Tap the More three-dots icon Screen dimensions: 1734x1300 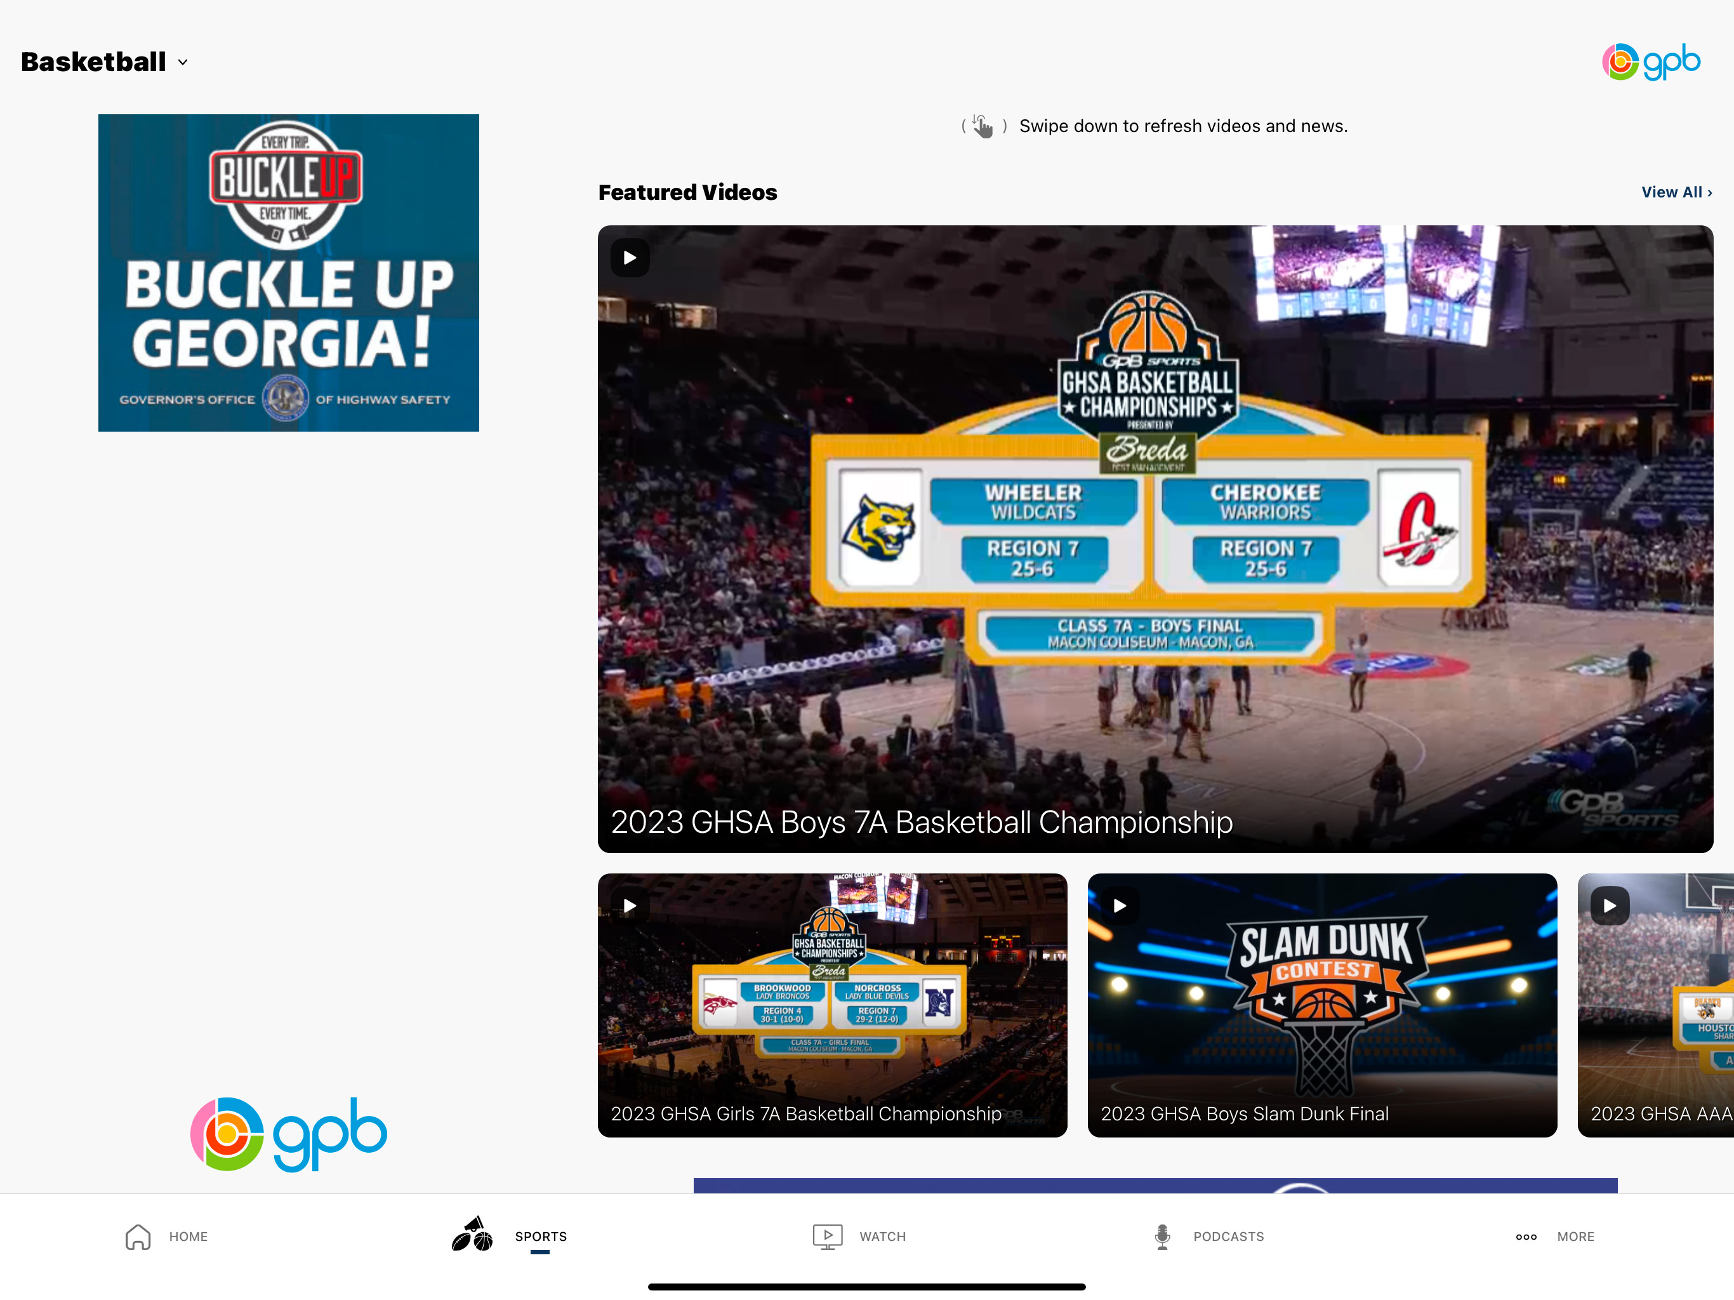tap(1525, 1237)
